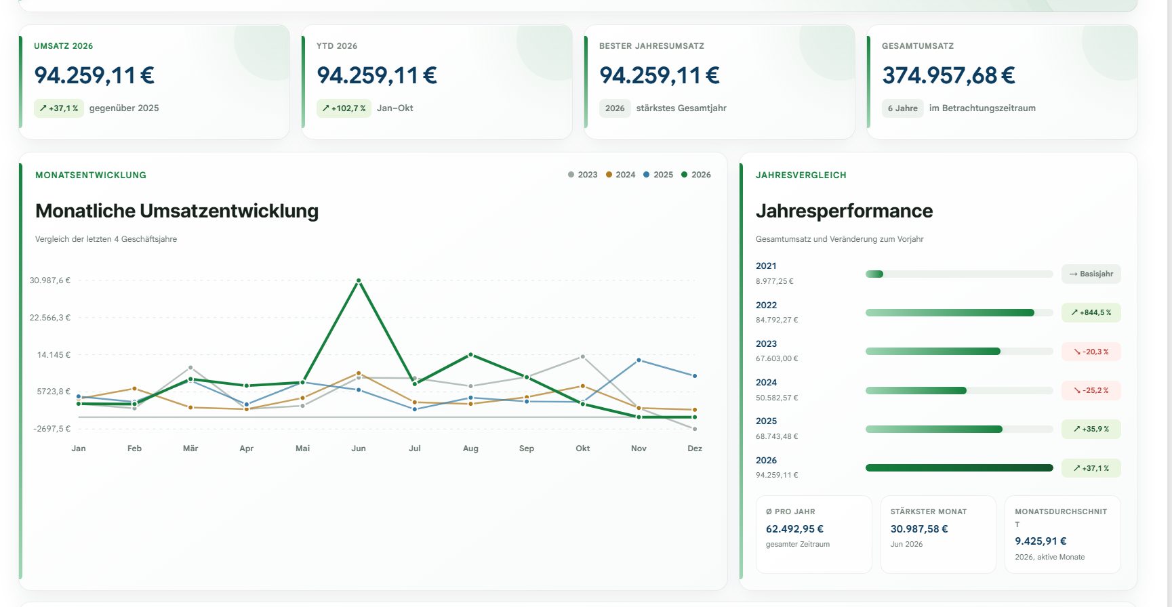Click the 2023 Dez data point
Screen dimensions: 1172x607
[695, 429]
